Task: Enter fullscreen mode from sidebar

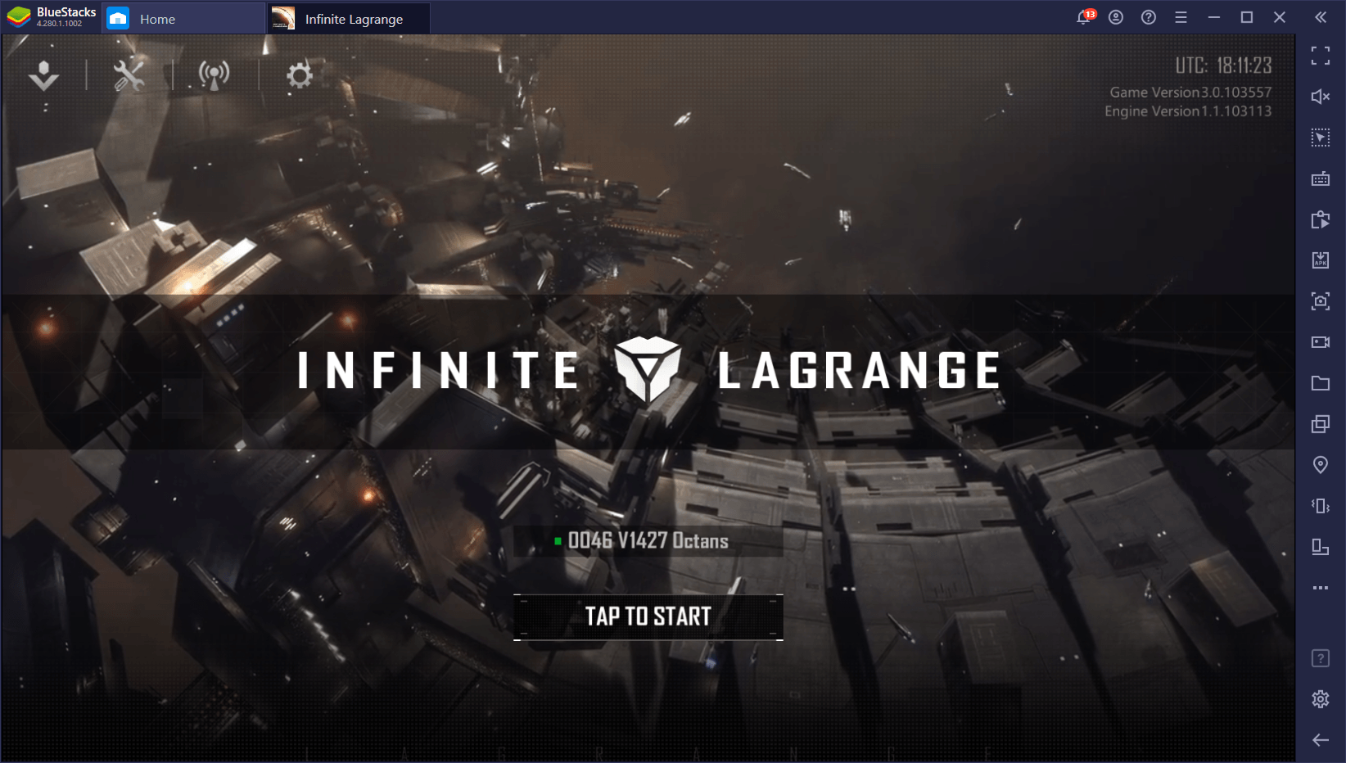Action: pyautogui.click(x=1321, y=56)
